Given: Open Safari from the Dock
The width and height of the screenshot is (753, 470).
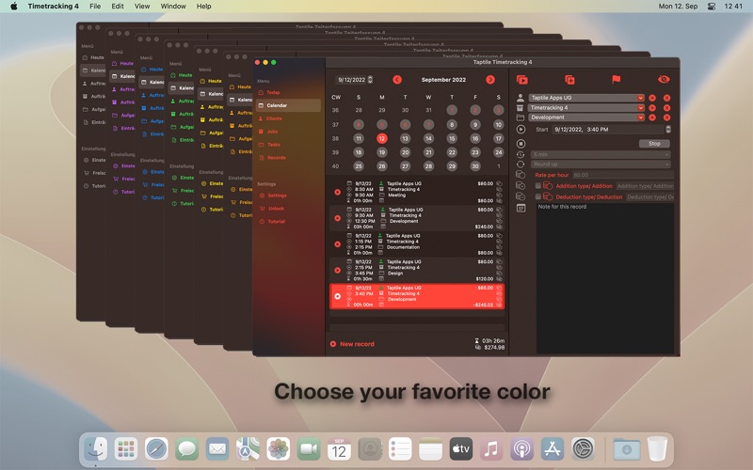Looking at the screenshot, I should (x=156, y=449).
